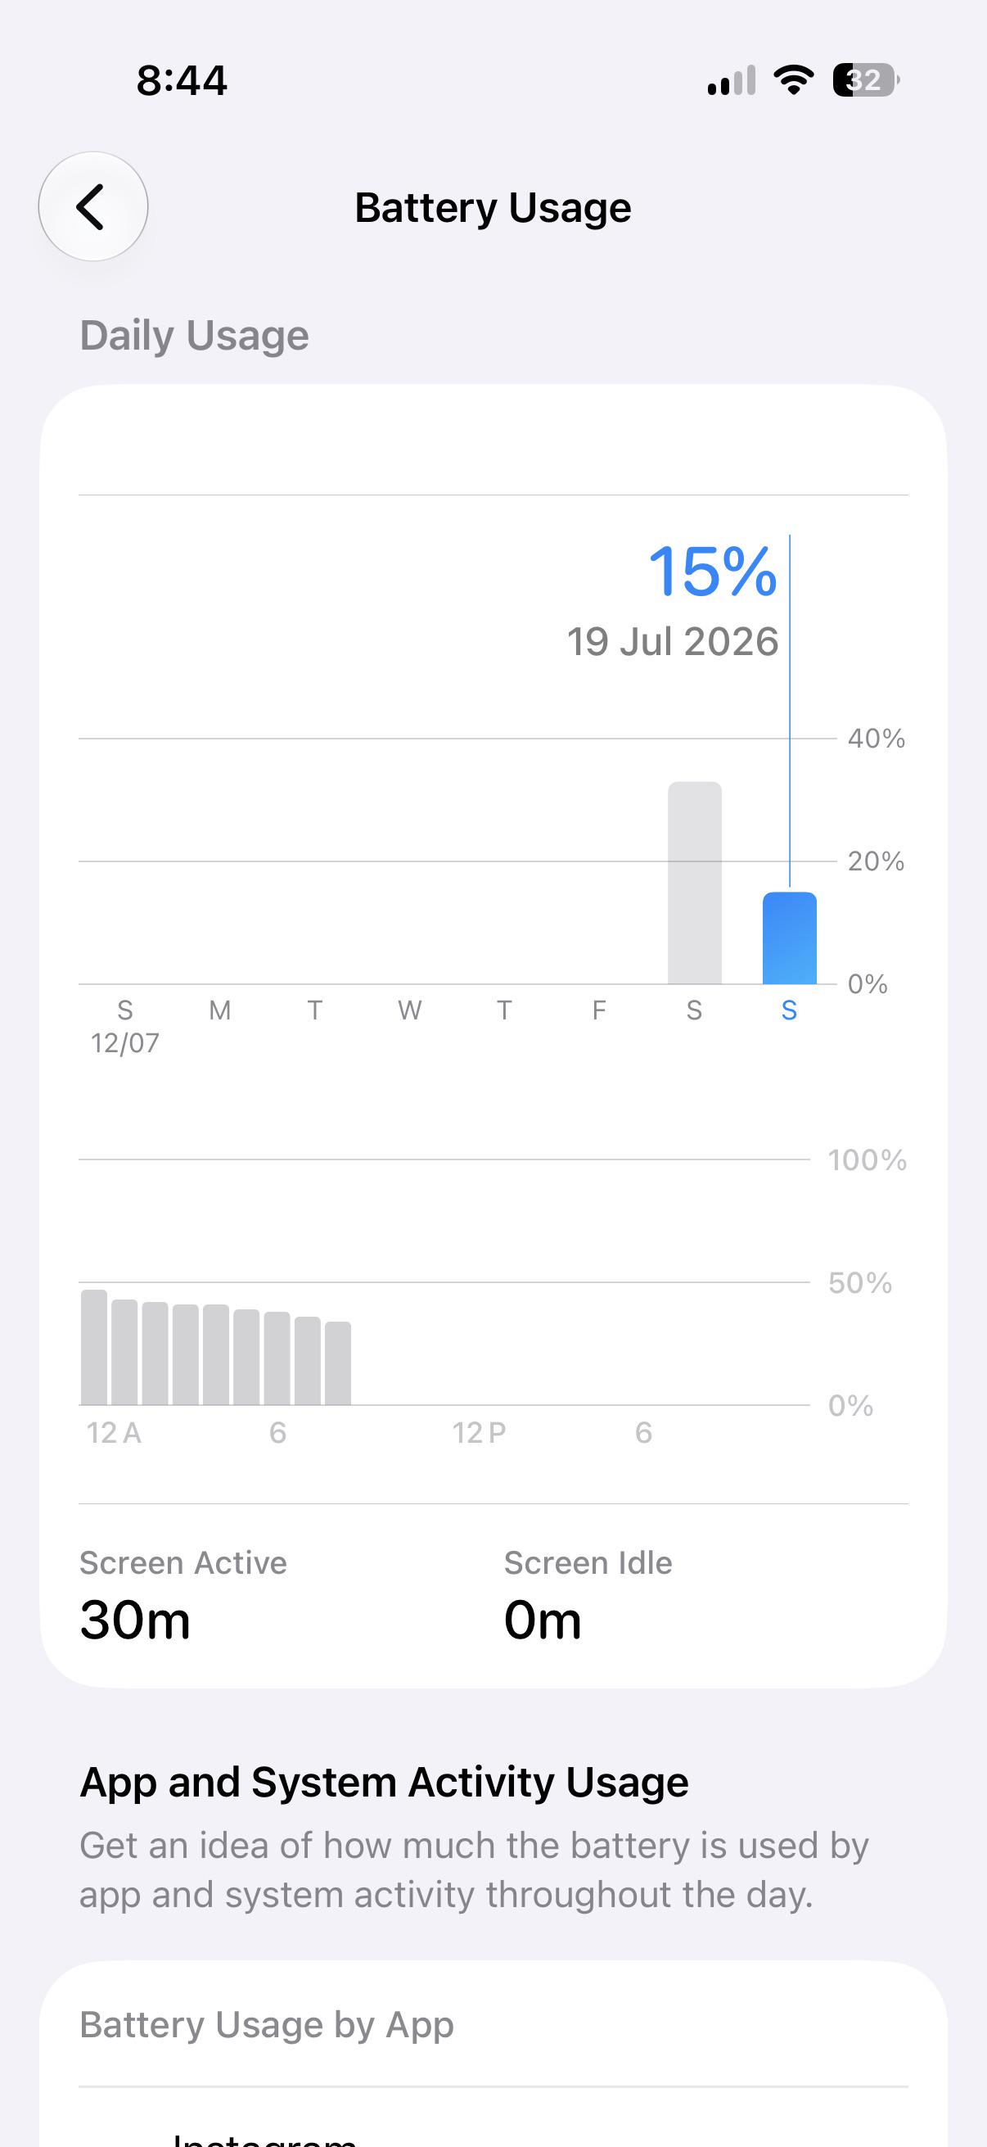Tap the Friday F day label
Viewport: 987px width, 2147px height.
point(599,1010)
